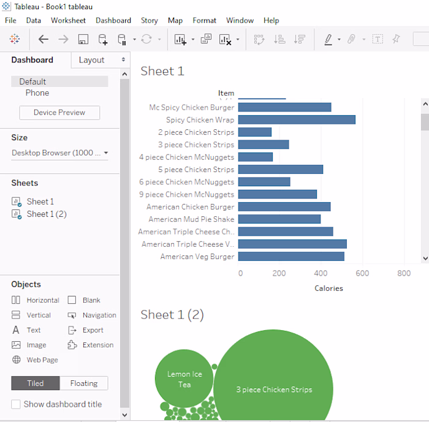Click chart scrollbar up arrow
This screenshot has height=422, width=429.
click(425, 104)
